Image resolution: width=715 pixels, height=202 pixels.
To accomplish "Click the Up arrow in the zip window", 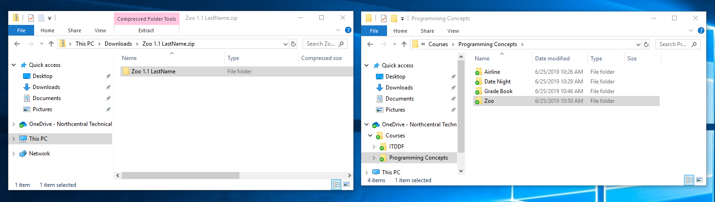I will pyautogui.click(x=51, y=44).
